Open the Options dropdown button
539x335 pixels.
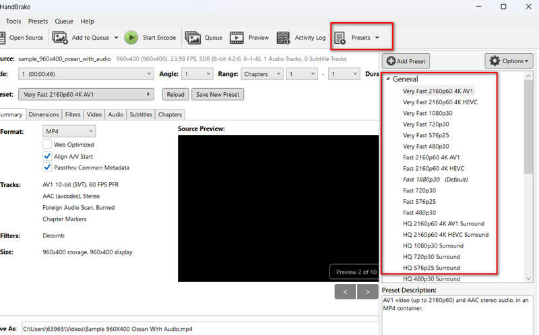[509, 61]
